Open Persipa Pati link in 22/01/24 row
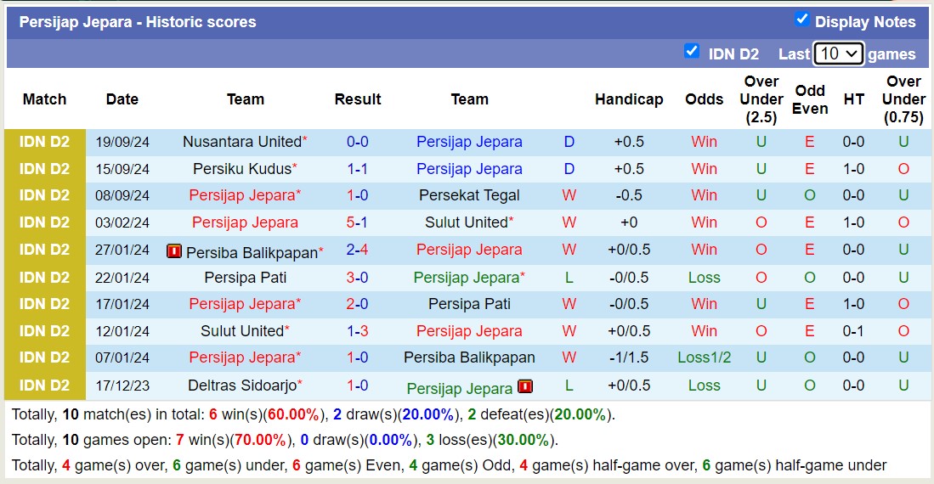 [x=245, y=277]
